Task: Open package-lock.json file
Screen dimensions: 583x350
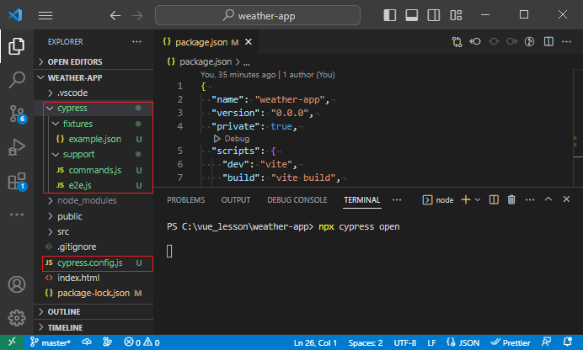Action: click(x=94, y=294)
